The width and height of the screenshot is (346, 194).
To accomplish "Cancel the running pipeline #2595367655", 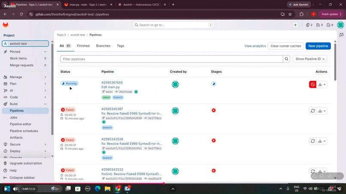I will [x=313, y=84].
